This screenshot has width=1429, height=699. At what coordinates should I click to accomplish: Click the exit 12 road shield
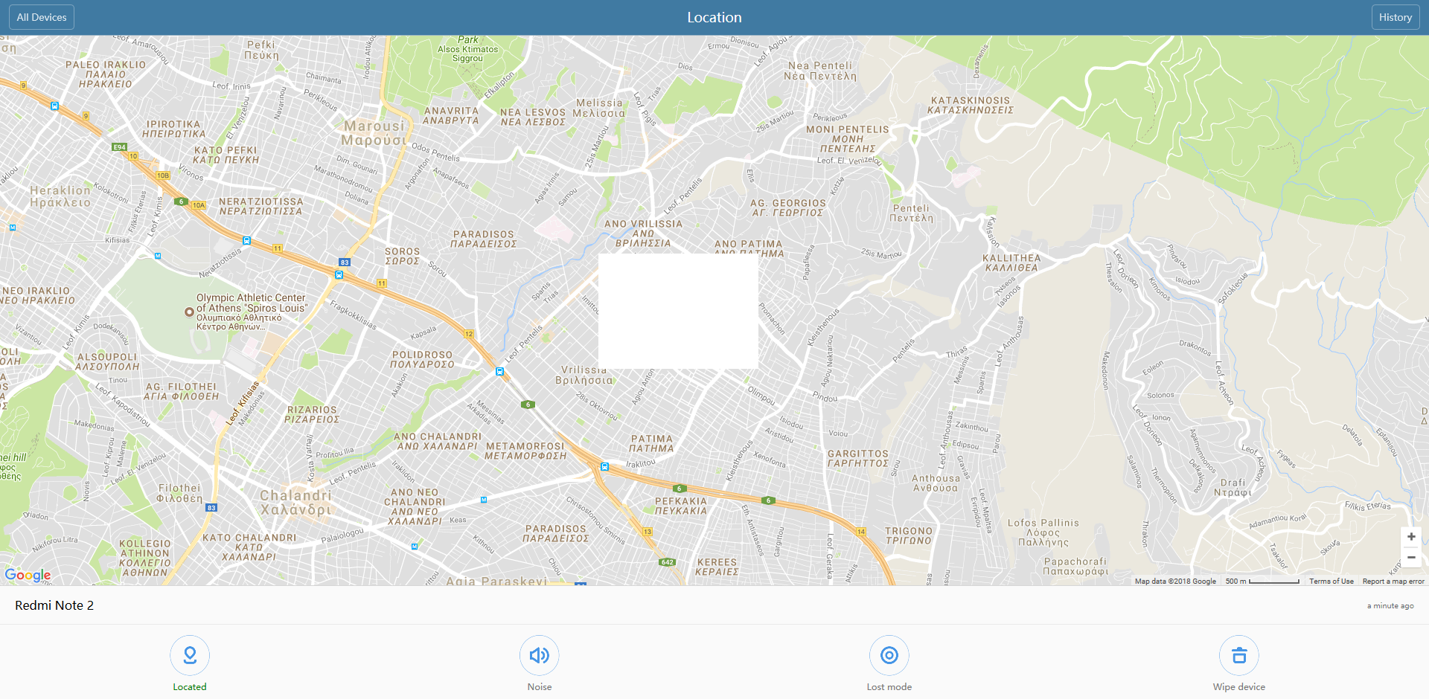pos(469,334)
